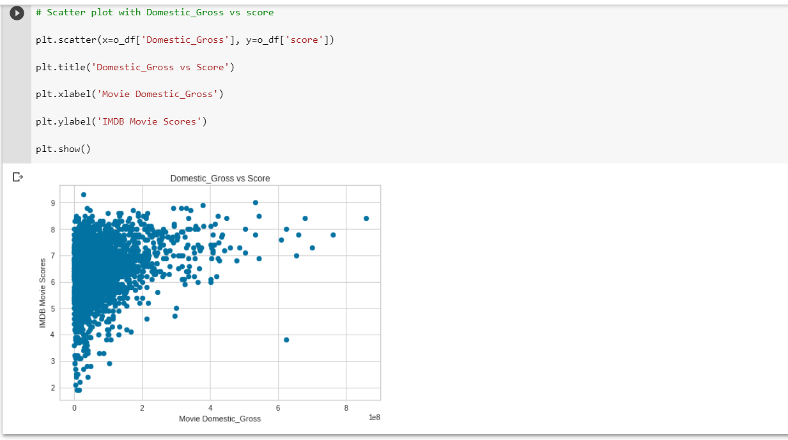This screenshot has width=788, height=440.
Task: Click the plt.show() line
Action: 63,149
